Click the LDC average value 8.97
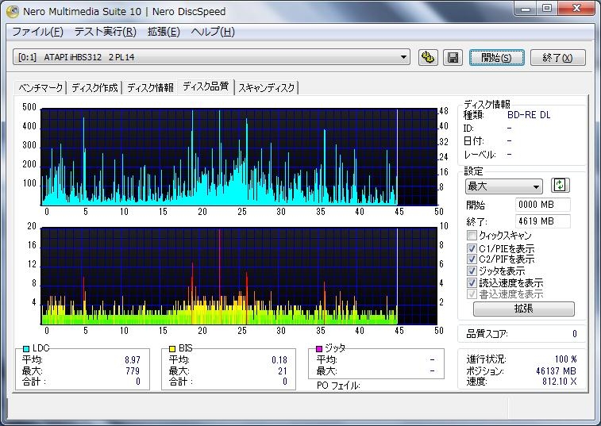This screenshot has width=601, height=426. point(133,360)
